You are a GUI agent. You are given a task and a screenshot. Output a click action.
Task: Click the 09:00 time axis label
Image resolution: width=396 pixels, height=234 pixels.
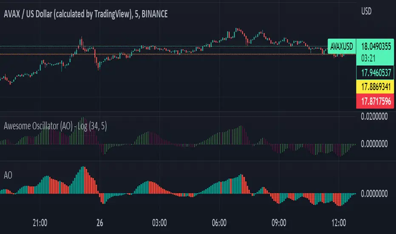279,223
